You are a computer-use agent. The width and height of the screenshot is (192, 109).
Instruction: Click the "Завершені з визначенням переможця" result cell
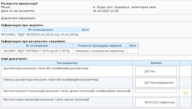[100, 51]
